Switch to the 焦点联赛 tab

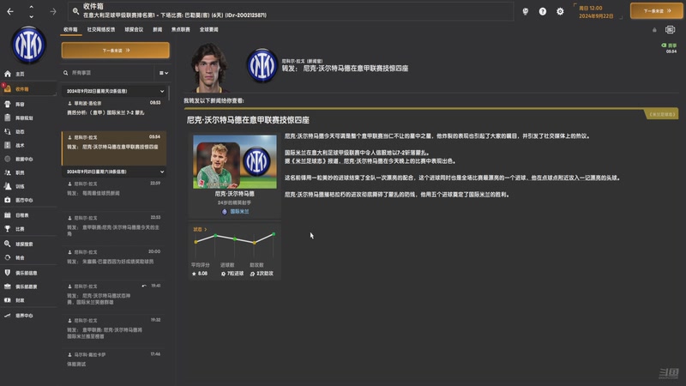181,30
